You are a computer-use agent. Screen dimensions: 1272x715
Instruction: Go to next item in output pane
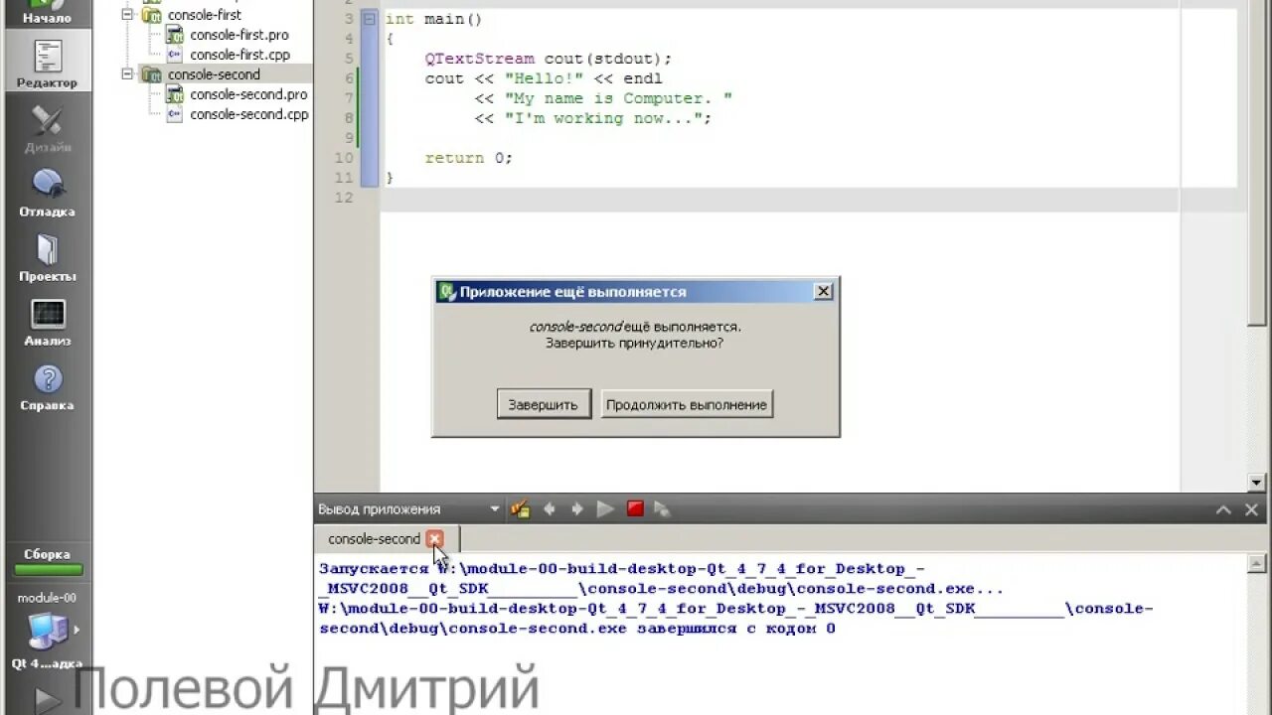click(577, 508)
